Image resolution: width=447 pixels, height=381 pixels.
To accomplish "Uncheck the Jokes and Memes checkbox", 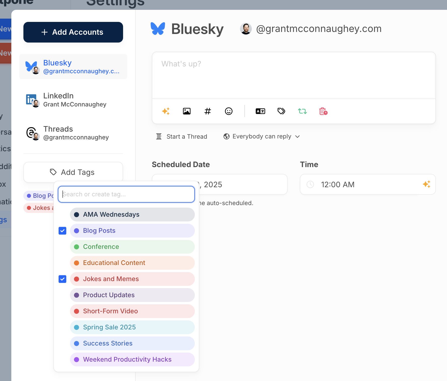I will pyautogui.click(x=62, y=279).
